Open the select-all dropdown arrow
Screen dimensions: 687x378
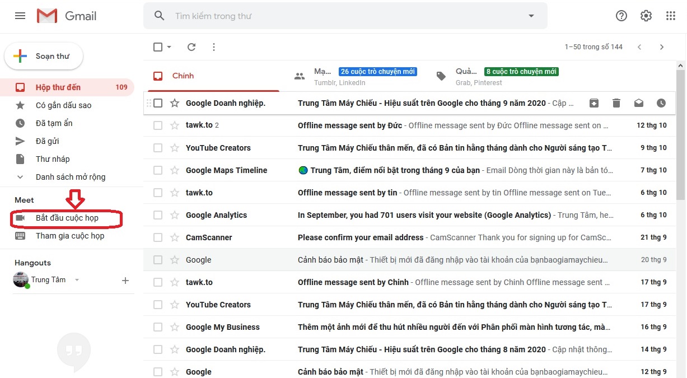pyautogui.click(x=169, y=47)
